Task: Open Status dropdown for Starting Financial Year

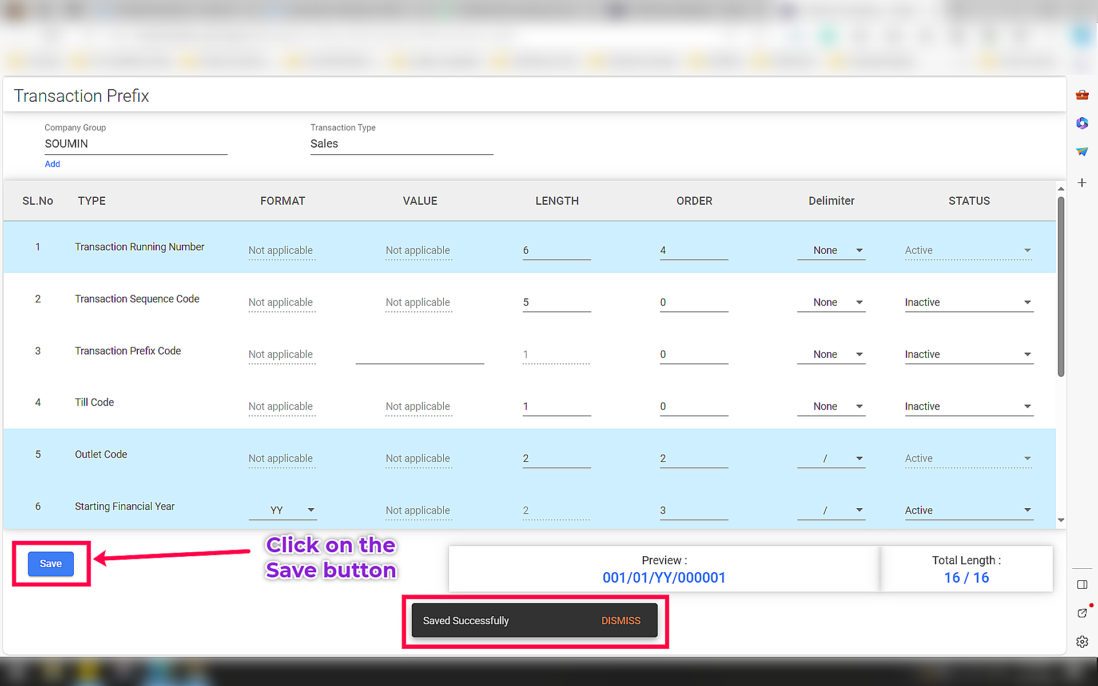Action: point(969,510)
